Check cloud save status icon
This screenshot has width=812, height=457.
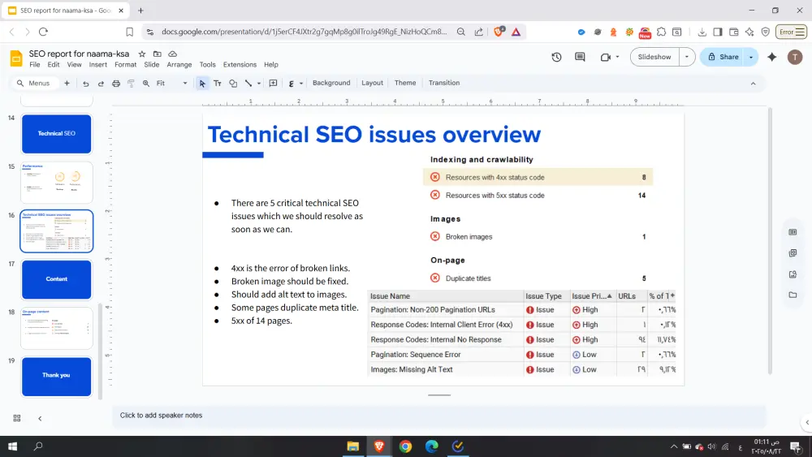pos(173,54)
